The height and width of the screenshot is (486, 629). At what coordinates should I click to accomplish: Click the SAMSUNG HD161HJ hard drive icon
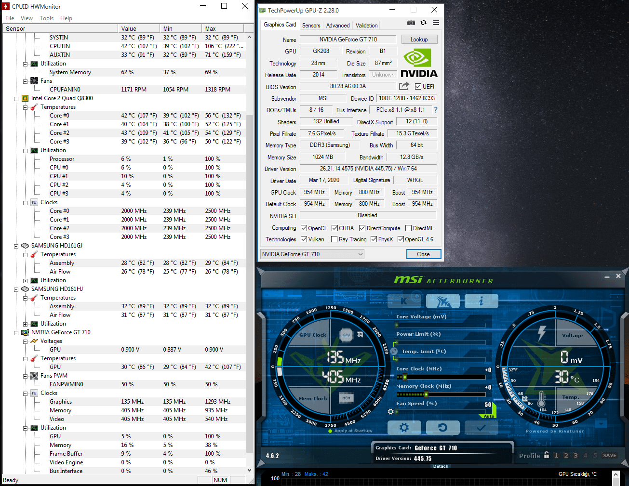click(25, 289)
